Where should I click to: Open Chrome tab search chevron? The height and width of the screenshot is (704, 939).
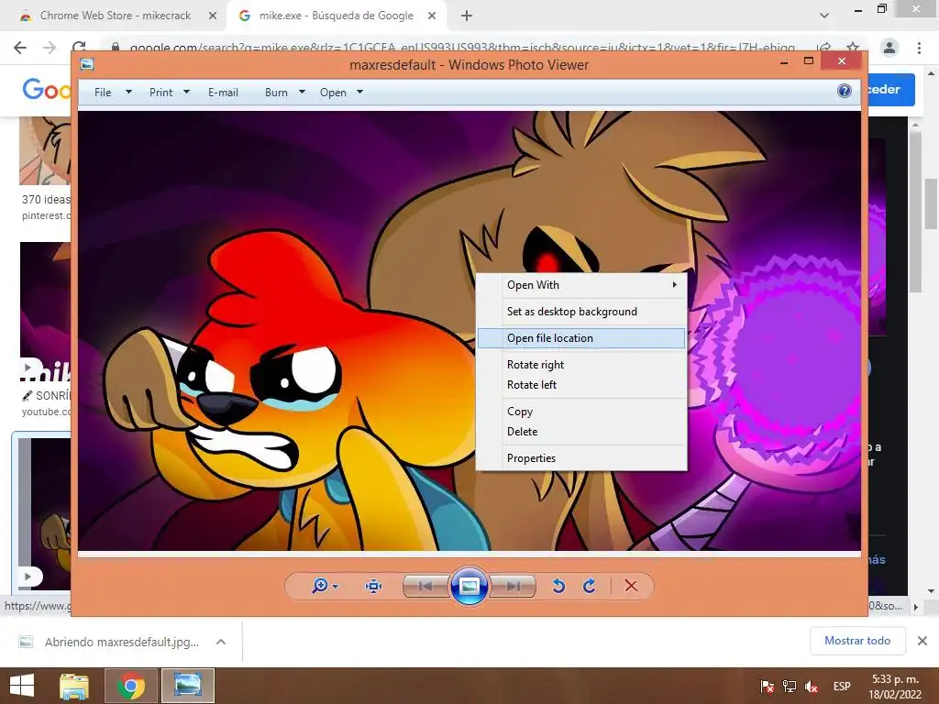click(824, 16)
